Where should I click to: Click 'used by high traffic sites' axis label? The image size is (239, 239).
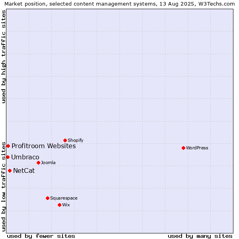coord(4,57)
